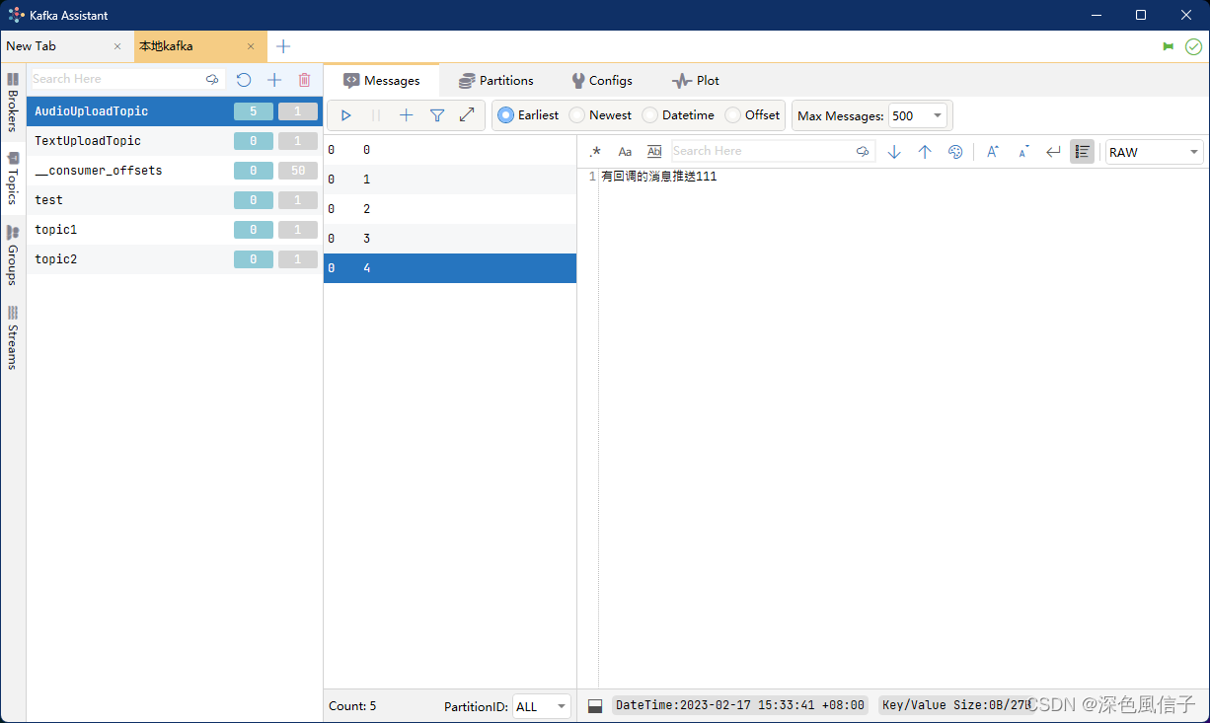Select the __consumer_offsets topic

coord(175,171)
